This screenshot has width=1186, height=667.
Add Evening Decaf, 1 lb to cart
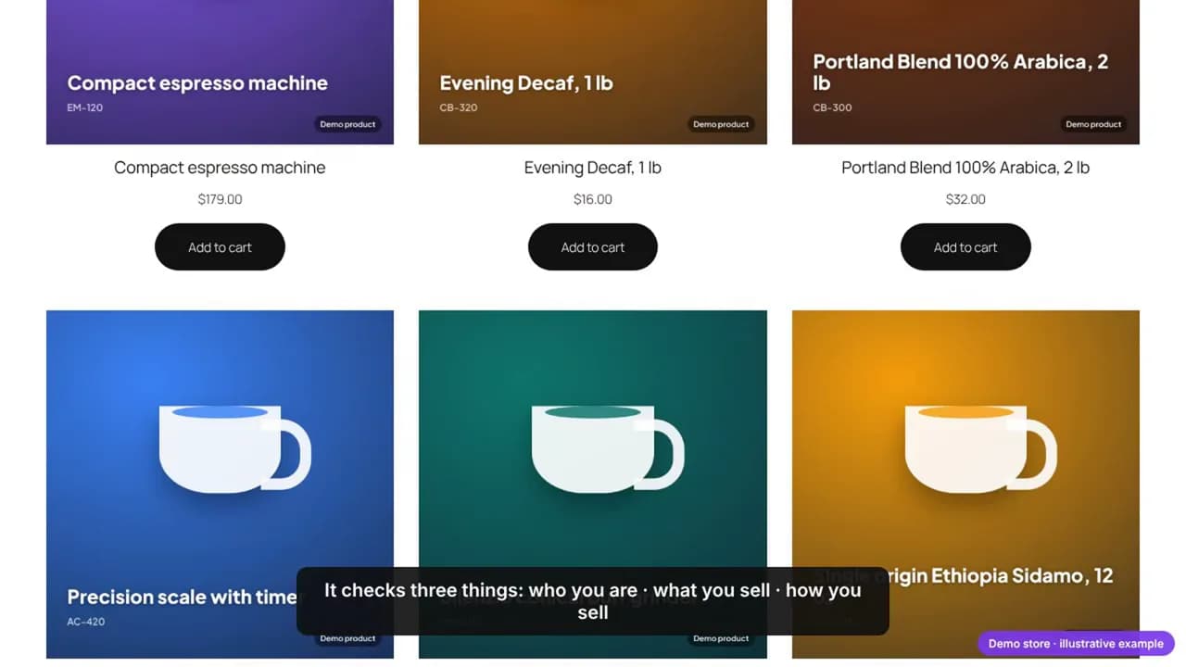point(593,246)
